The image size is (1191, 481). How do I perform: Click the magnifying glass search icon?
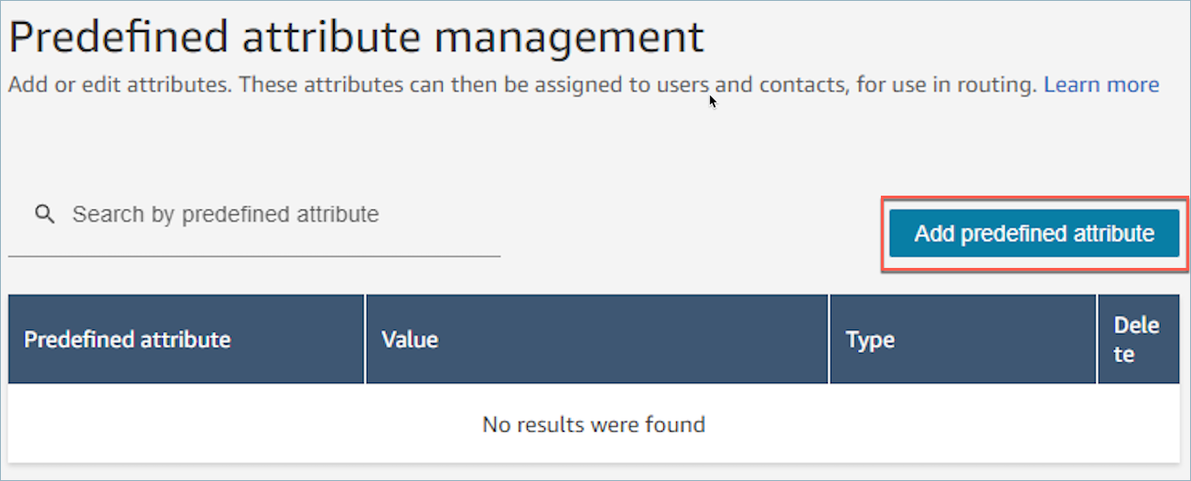pos(44,215)
